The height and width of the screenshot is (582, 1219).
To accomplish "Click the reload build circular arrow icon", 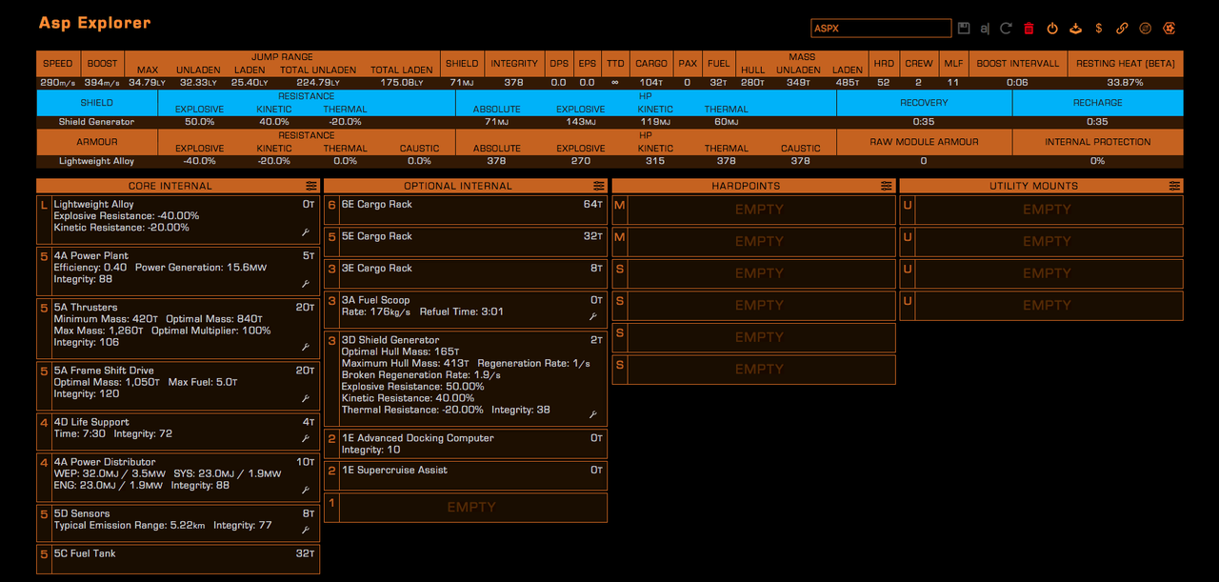I will pyautogui.click(x=1006, y=29).
